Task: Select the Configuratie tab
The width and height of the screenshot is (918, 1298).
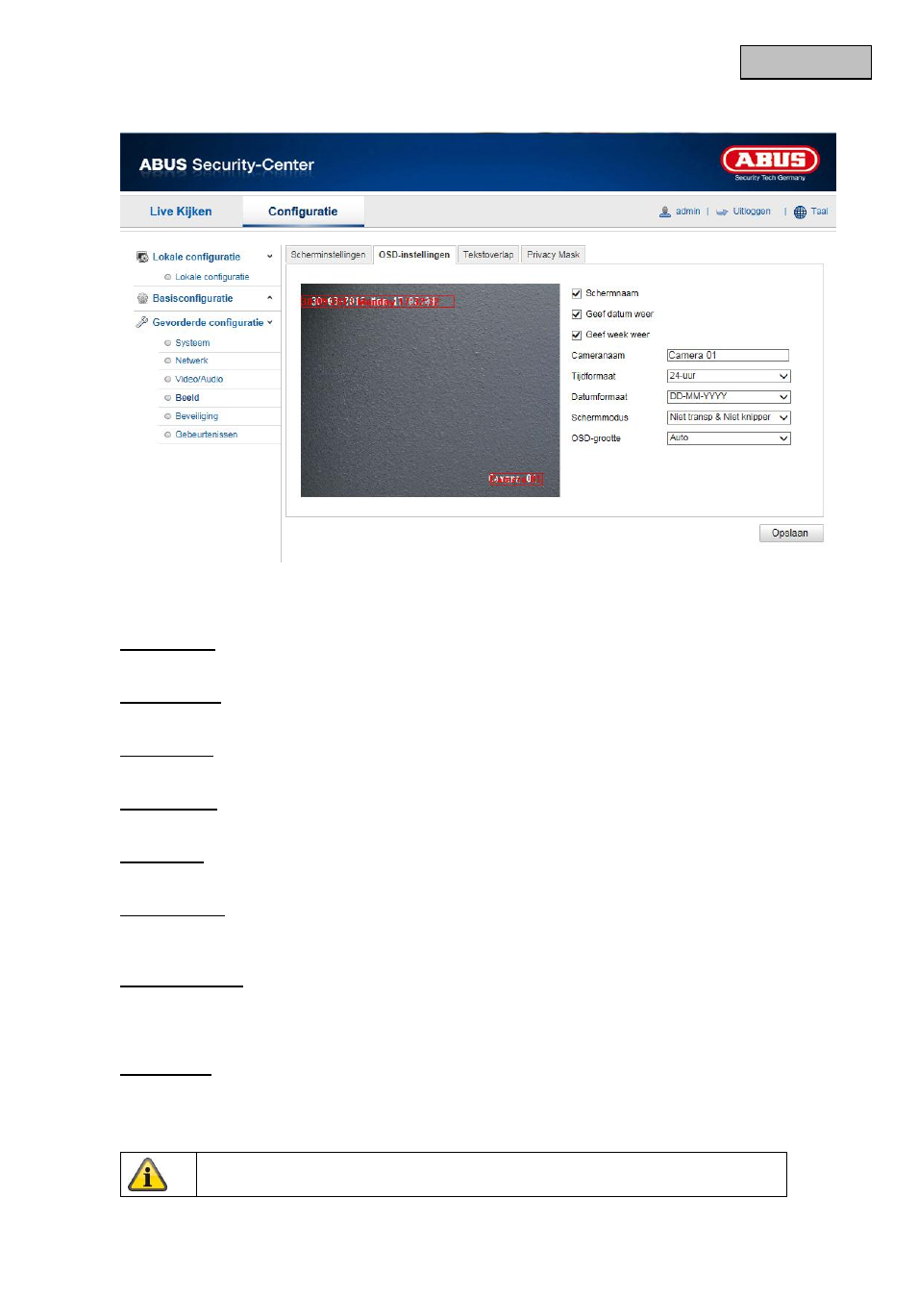Action: [303, 212]
